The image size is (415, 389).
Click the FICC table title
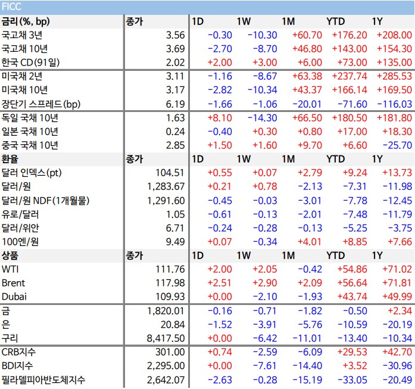tap(11, 7)
